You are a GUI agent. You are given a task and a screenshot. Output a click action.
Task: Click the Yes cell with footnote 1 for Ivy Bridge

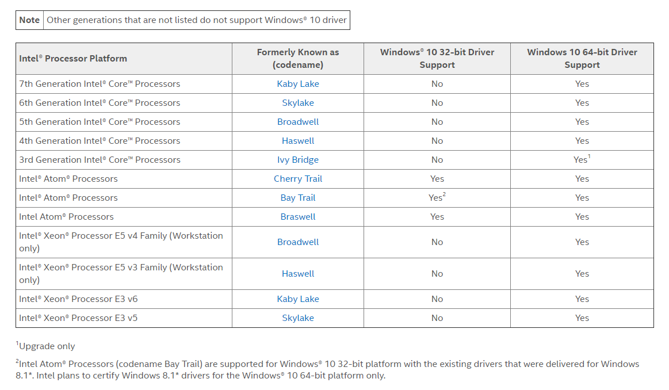click(x=582, y=160)
